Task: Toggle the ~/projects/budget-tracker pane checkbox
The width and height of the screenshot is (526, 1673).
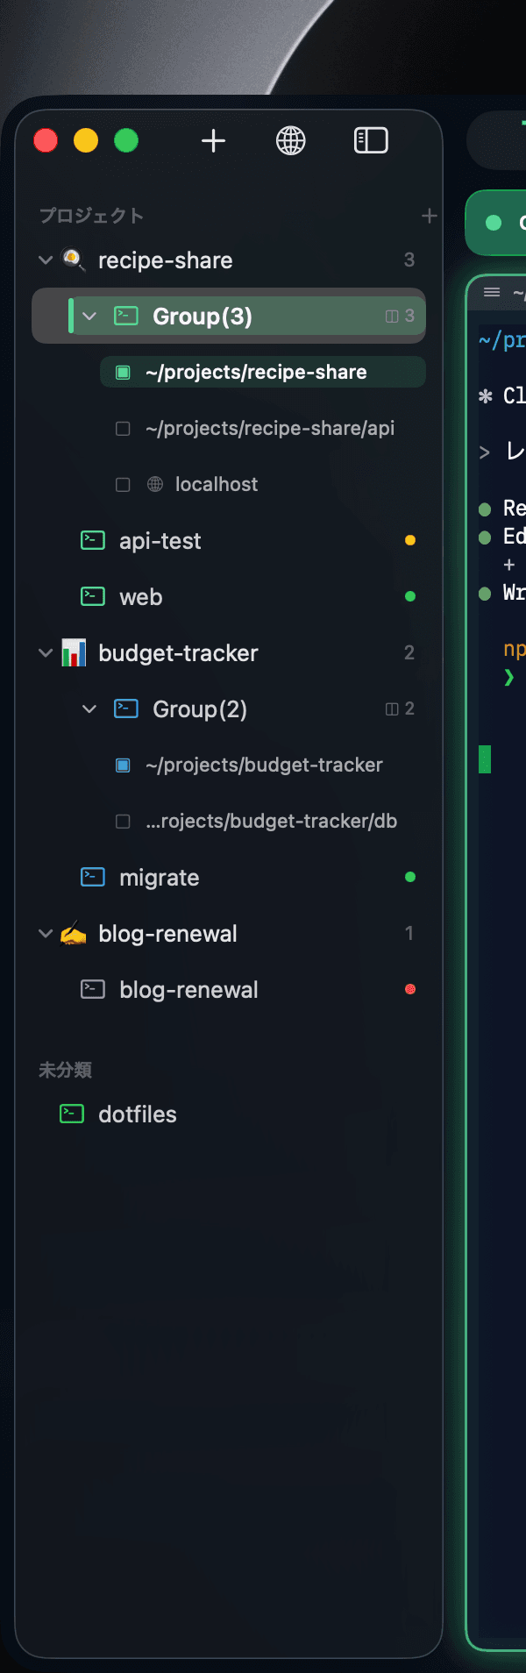Action: (x=124, y=765)
